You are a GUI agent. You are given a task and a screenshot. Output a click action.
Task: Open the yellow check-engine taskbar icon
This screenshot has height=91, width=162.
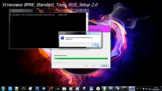24,88
